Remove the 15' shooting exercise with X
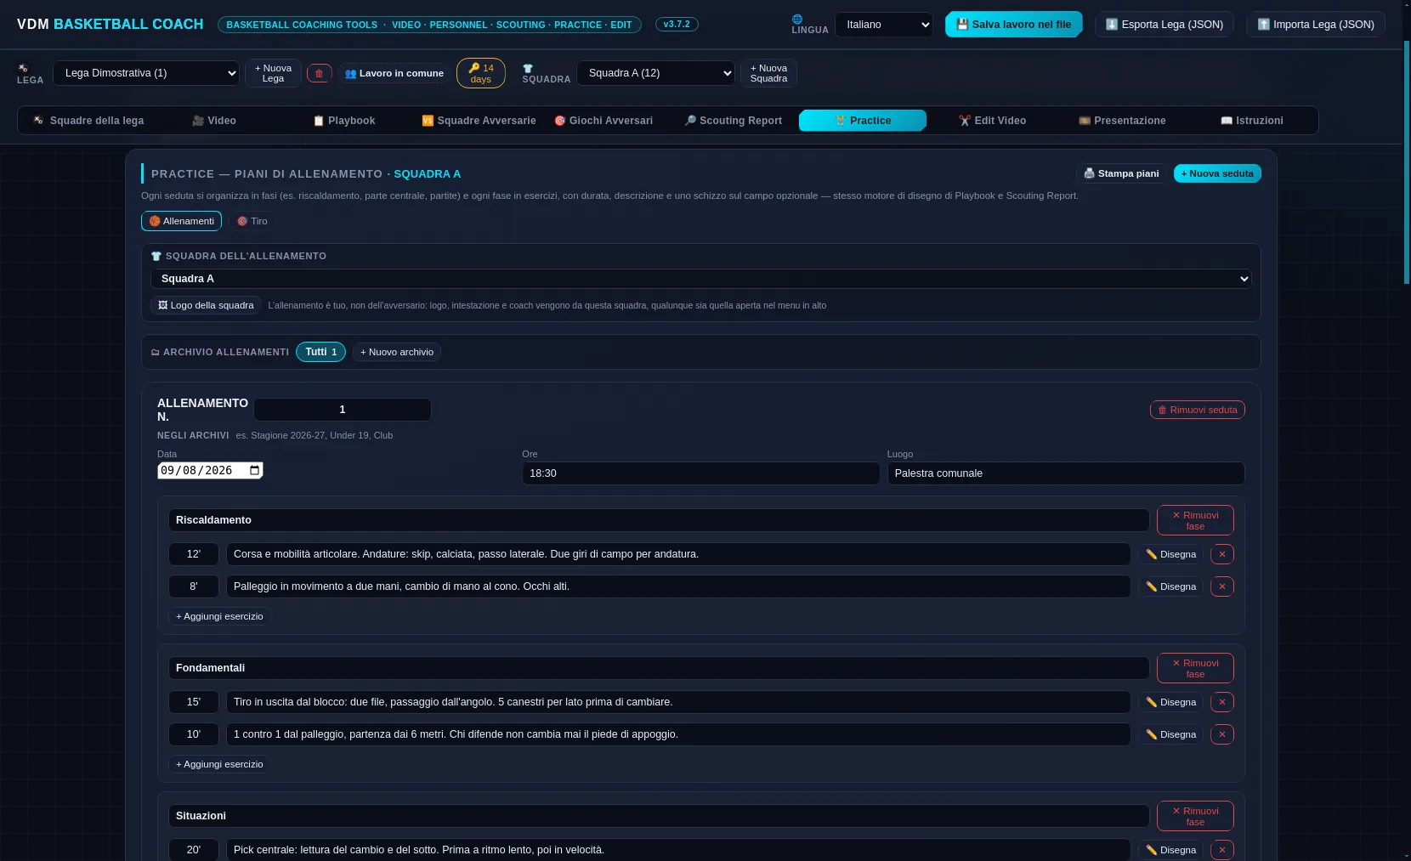 coord(1221,702)
